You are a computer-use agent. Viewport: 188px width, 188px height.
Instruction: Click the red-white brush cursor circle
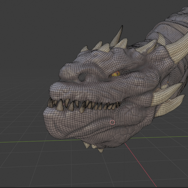coord(112,122)
